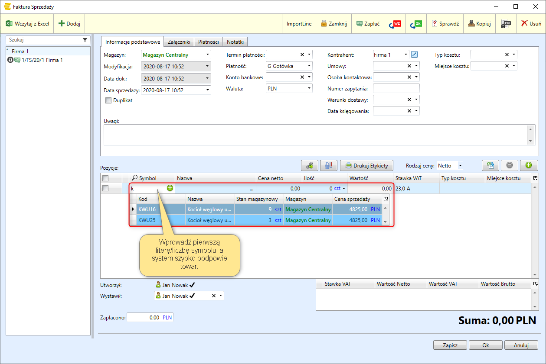The width and height of the screenshot is (546, 364).
Task: Click the WZ document toolbar icon
Action: point(394,24)
